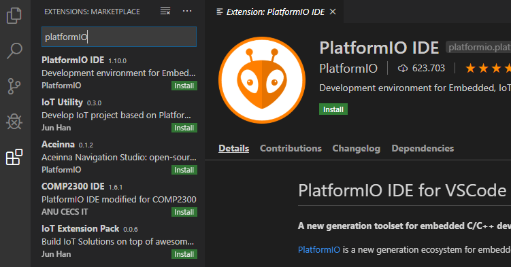Open the PlatformIO link in description

tap(319, 250)
